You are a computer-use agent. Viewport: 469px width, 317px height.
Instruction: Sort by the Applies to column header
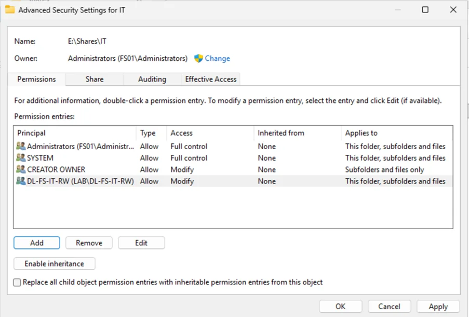[397, 133]
